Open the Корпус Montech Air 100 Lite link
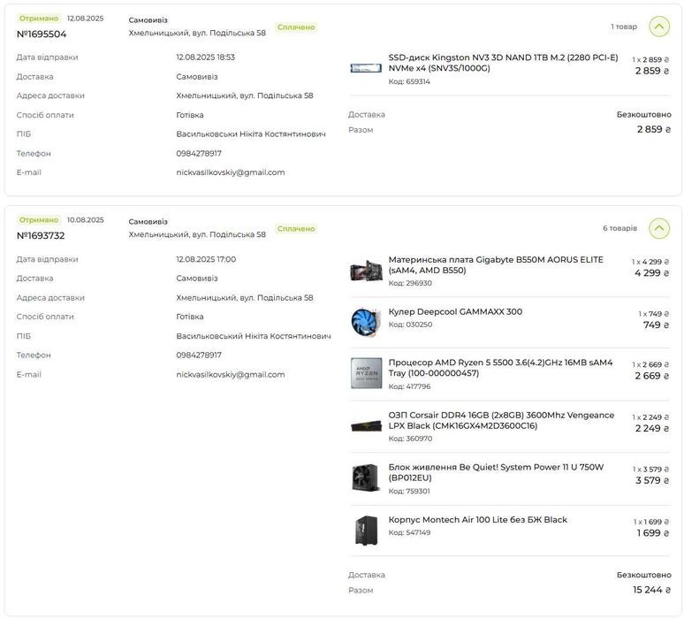This screenshot has width=684, height=619. coord(478,519)
